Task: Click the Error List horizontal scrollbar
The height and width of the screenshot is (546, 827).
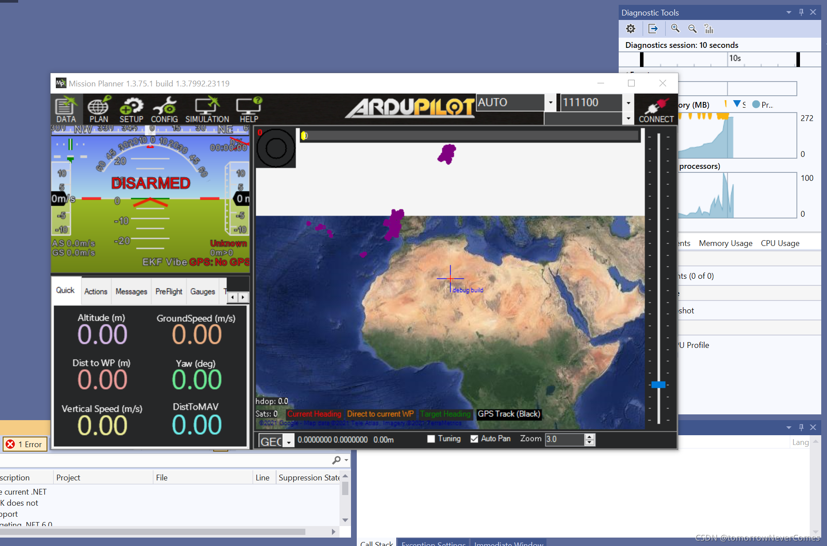Action: (x=153, y=531)
